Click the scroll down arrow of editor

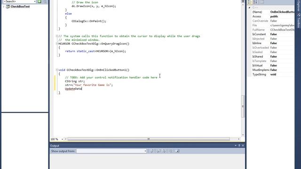coord(243,135)
